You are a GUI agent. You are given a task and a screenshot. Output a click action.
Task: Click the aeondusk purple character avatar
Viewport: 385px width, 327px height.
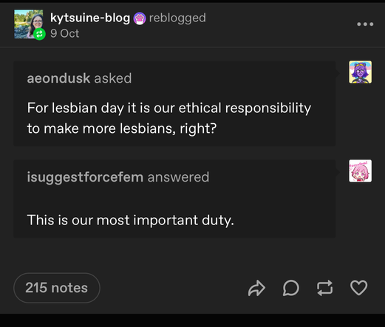tap(360, 72)
